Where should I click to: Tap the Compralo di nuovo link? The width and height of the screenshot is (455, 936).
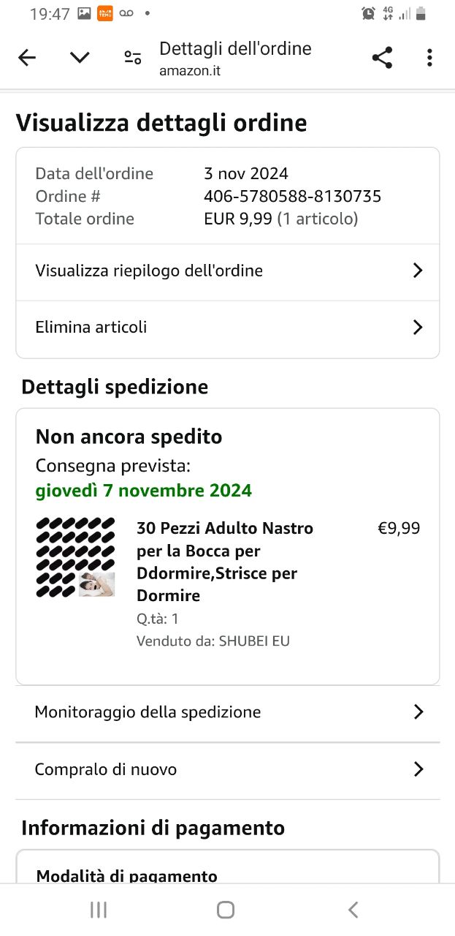106,769
